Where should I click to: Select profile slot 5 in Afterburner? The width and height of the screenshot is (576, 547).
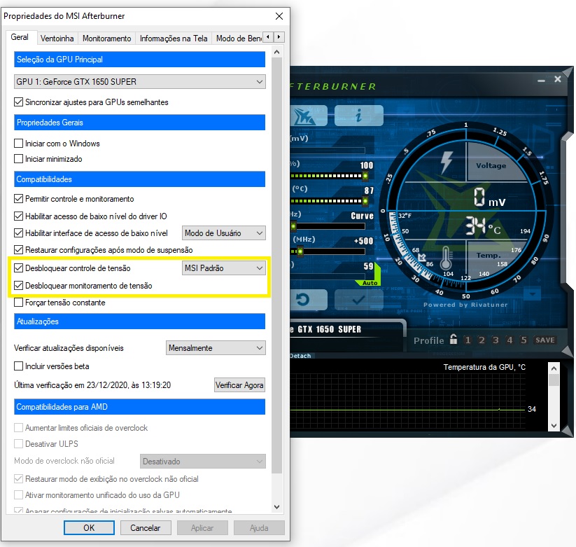[524, 340]
